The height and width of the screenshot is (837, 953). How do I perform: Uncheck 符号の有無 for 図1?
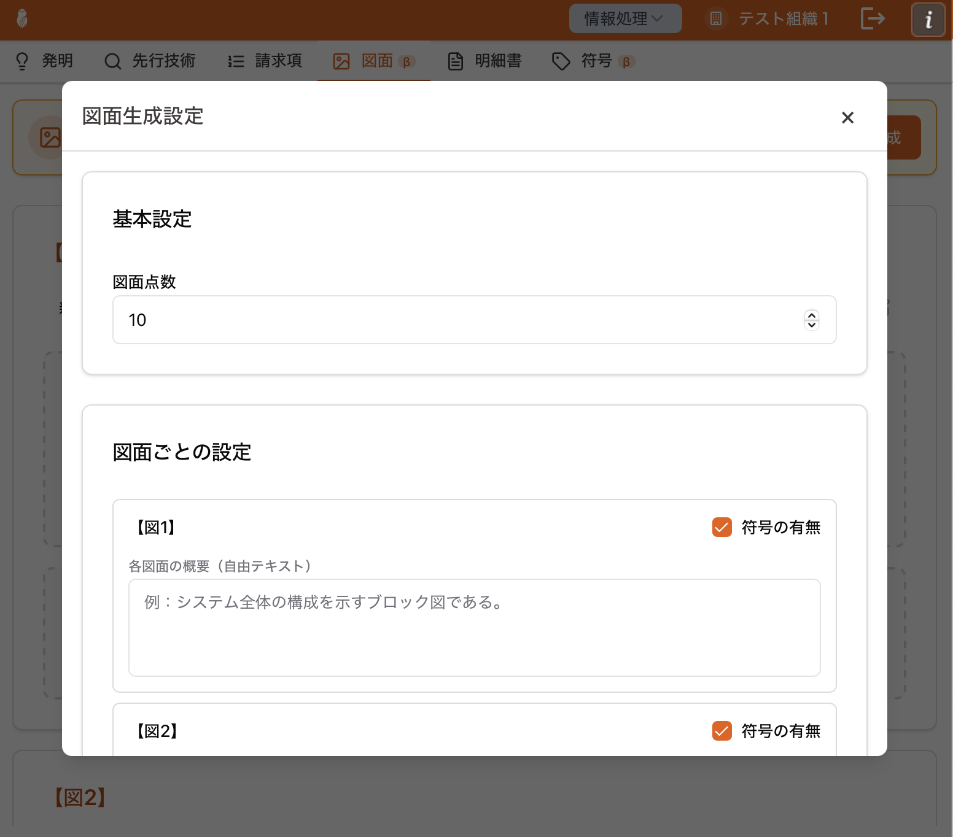(722, 527)
